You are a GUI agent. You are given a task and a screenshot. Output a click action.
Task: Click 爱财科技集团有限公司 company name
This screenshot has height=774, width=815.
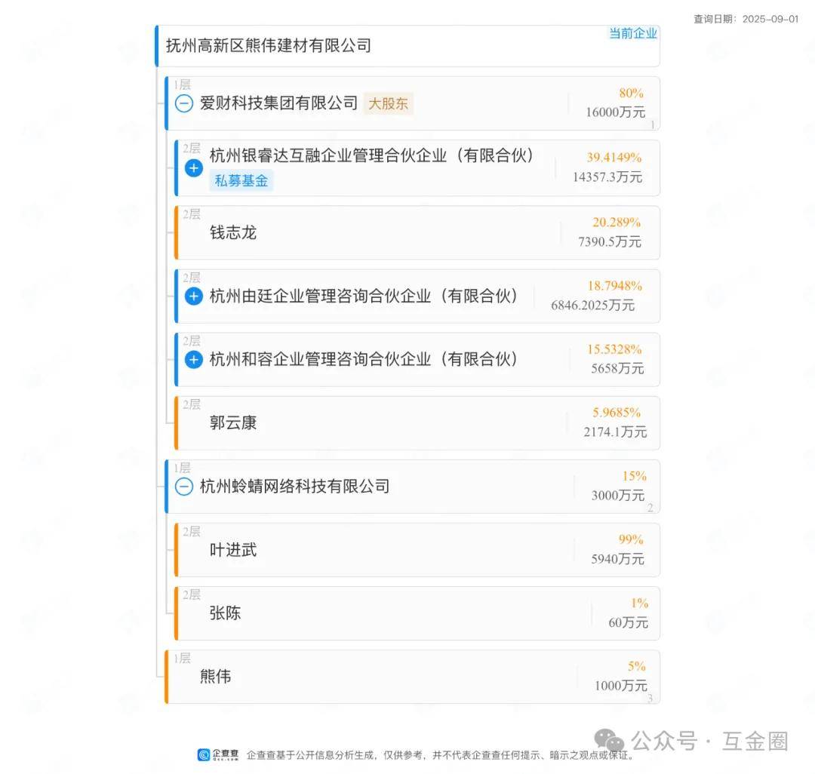point(278,104)
